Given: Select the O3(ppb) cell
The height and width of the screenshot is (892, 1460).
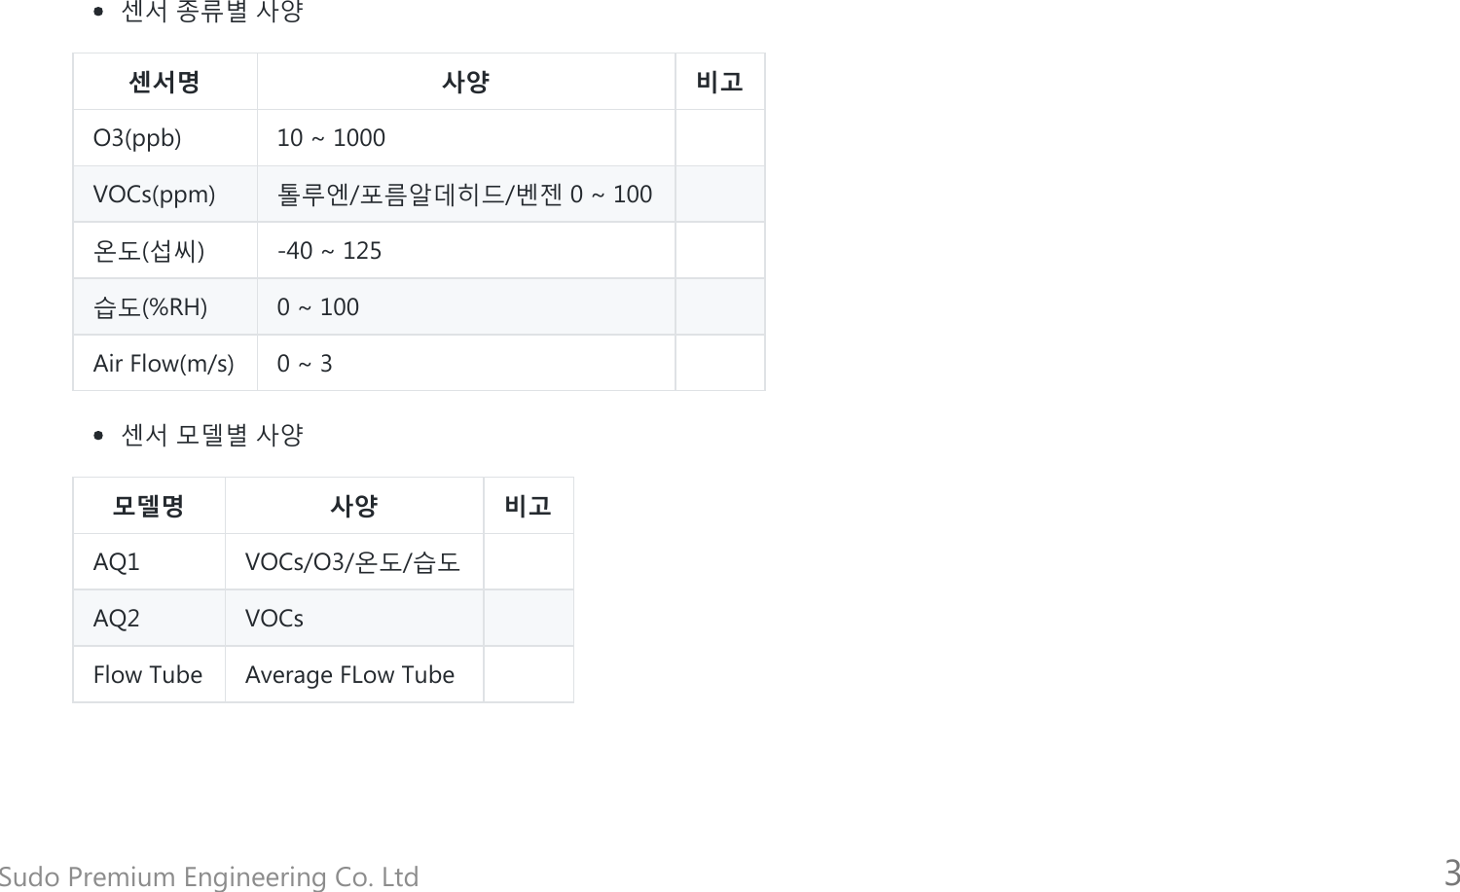Looking at the screenshot, I should point(137,138).
